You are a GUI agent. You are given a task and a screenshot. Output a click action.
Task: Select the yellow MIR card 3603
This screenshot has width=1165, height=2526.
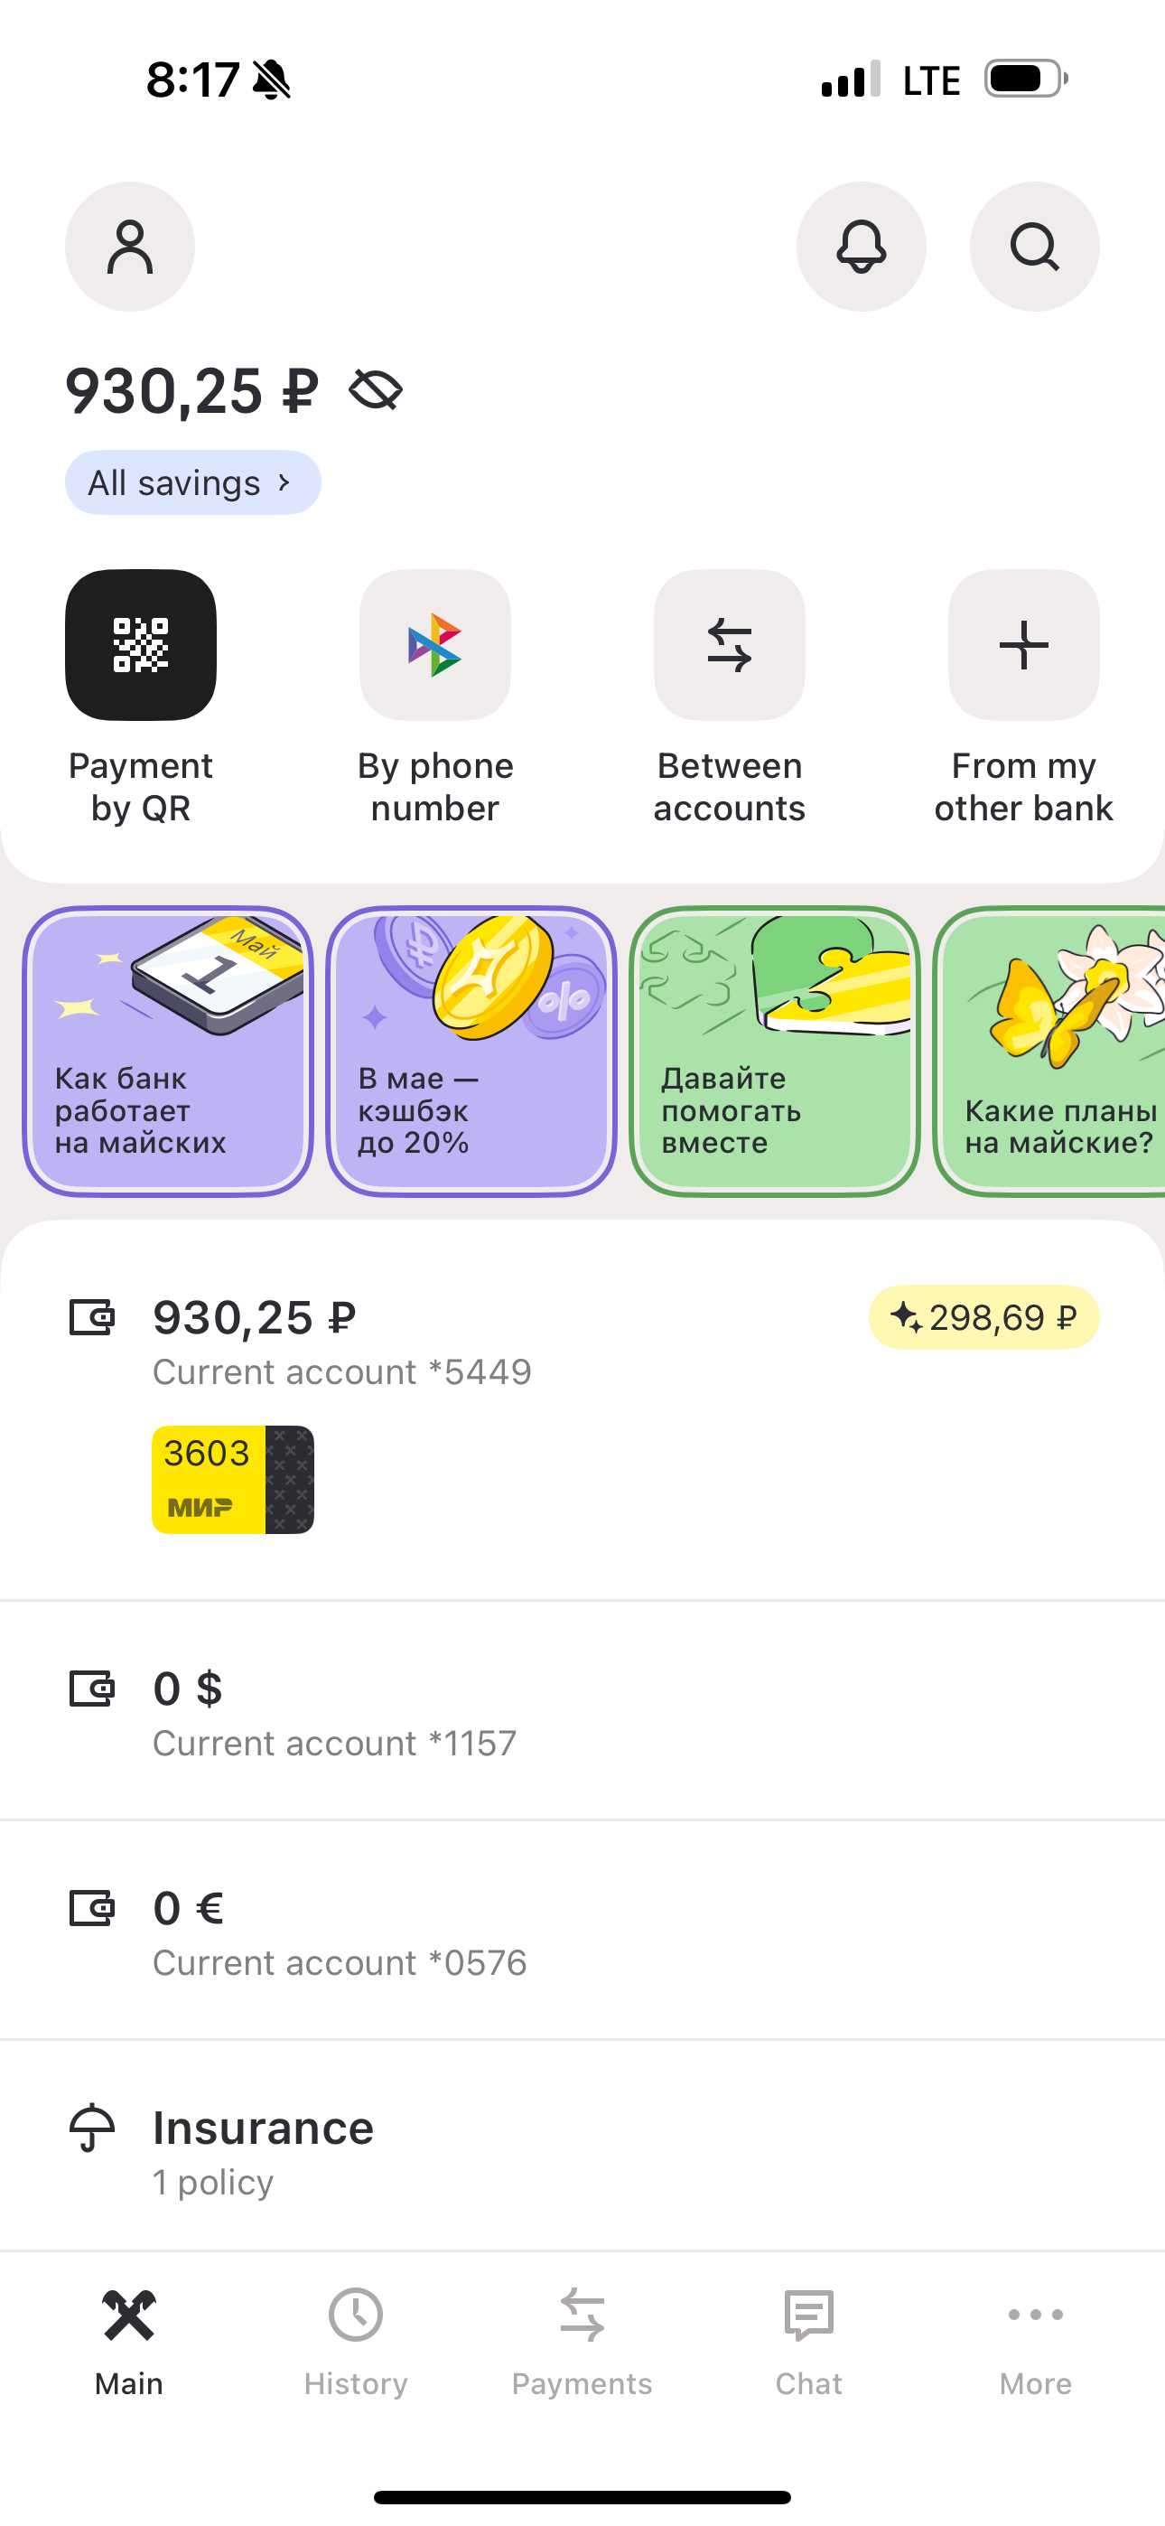coord(233,1480)
